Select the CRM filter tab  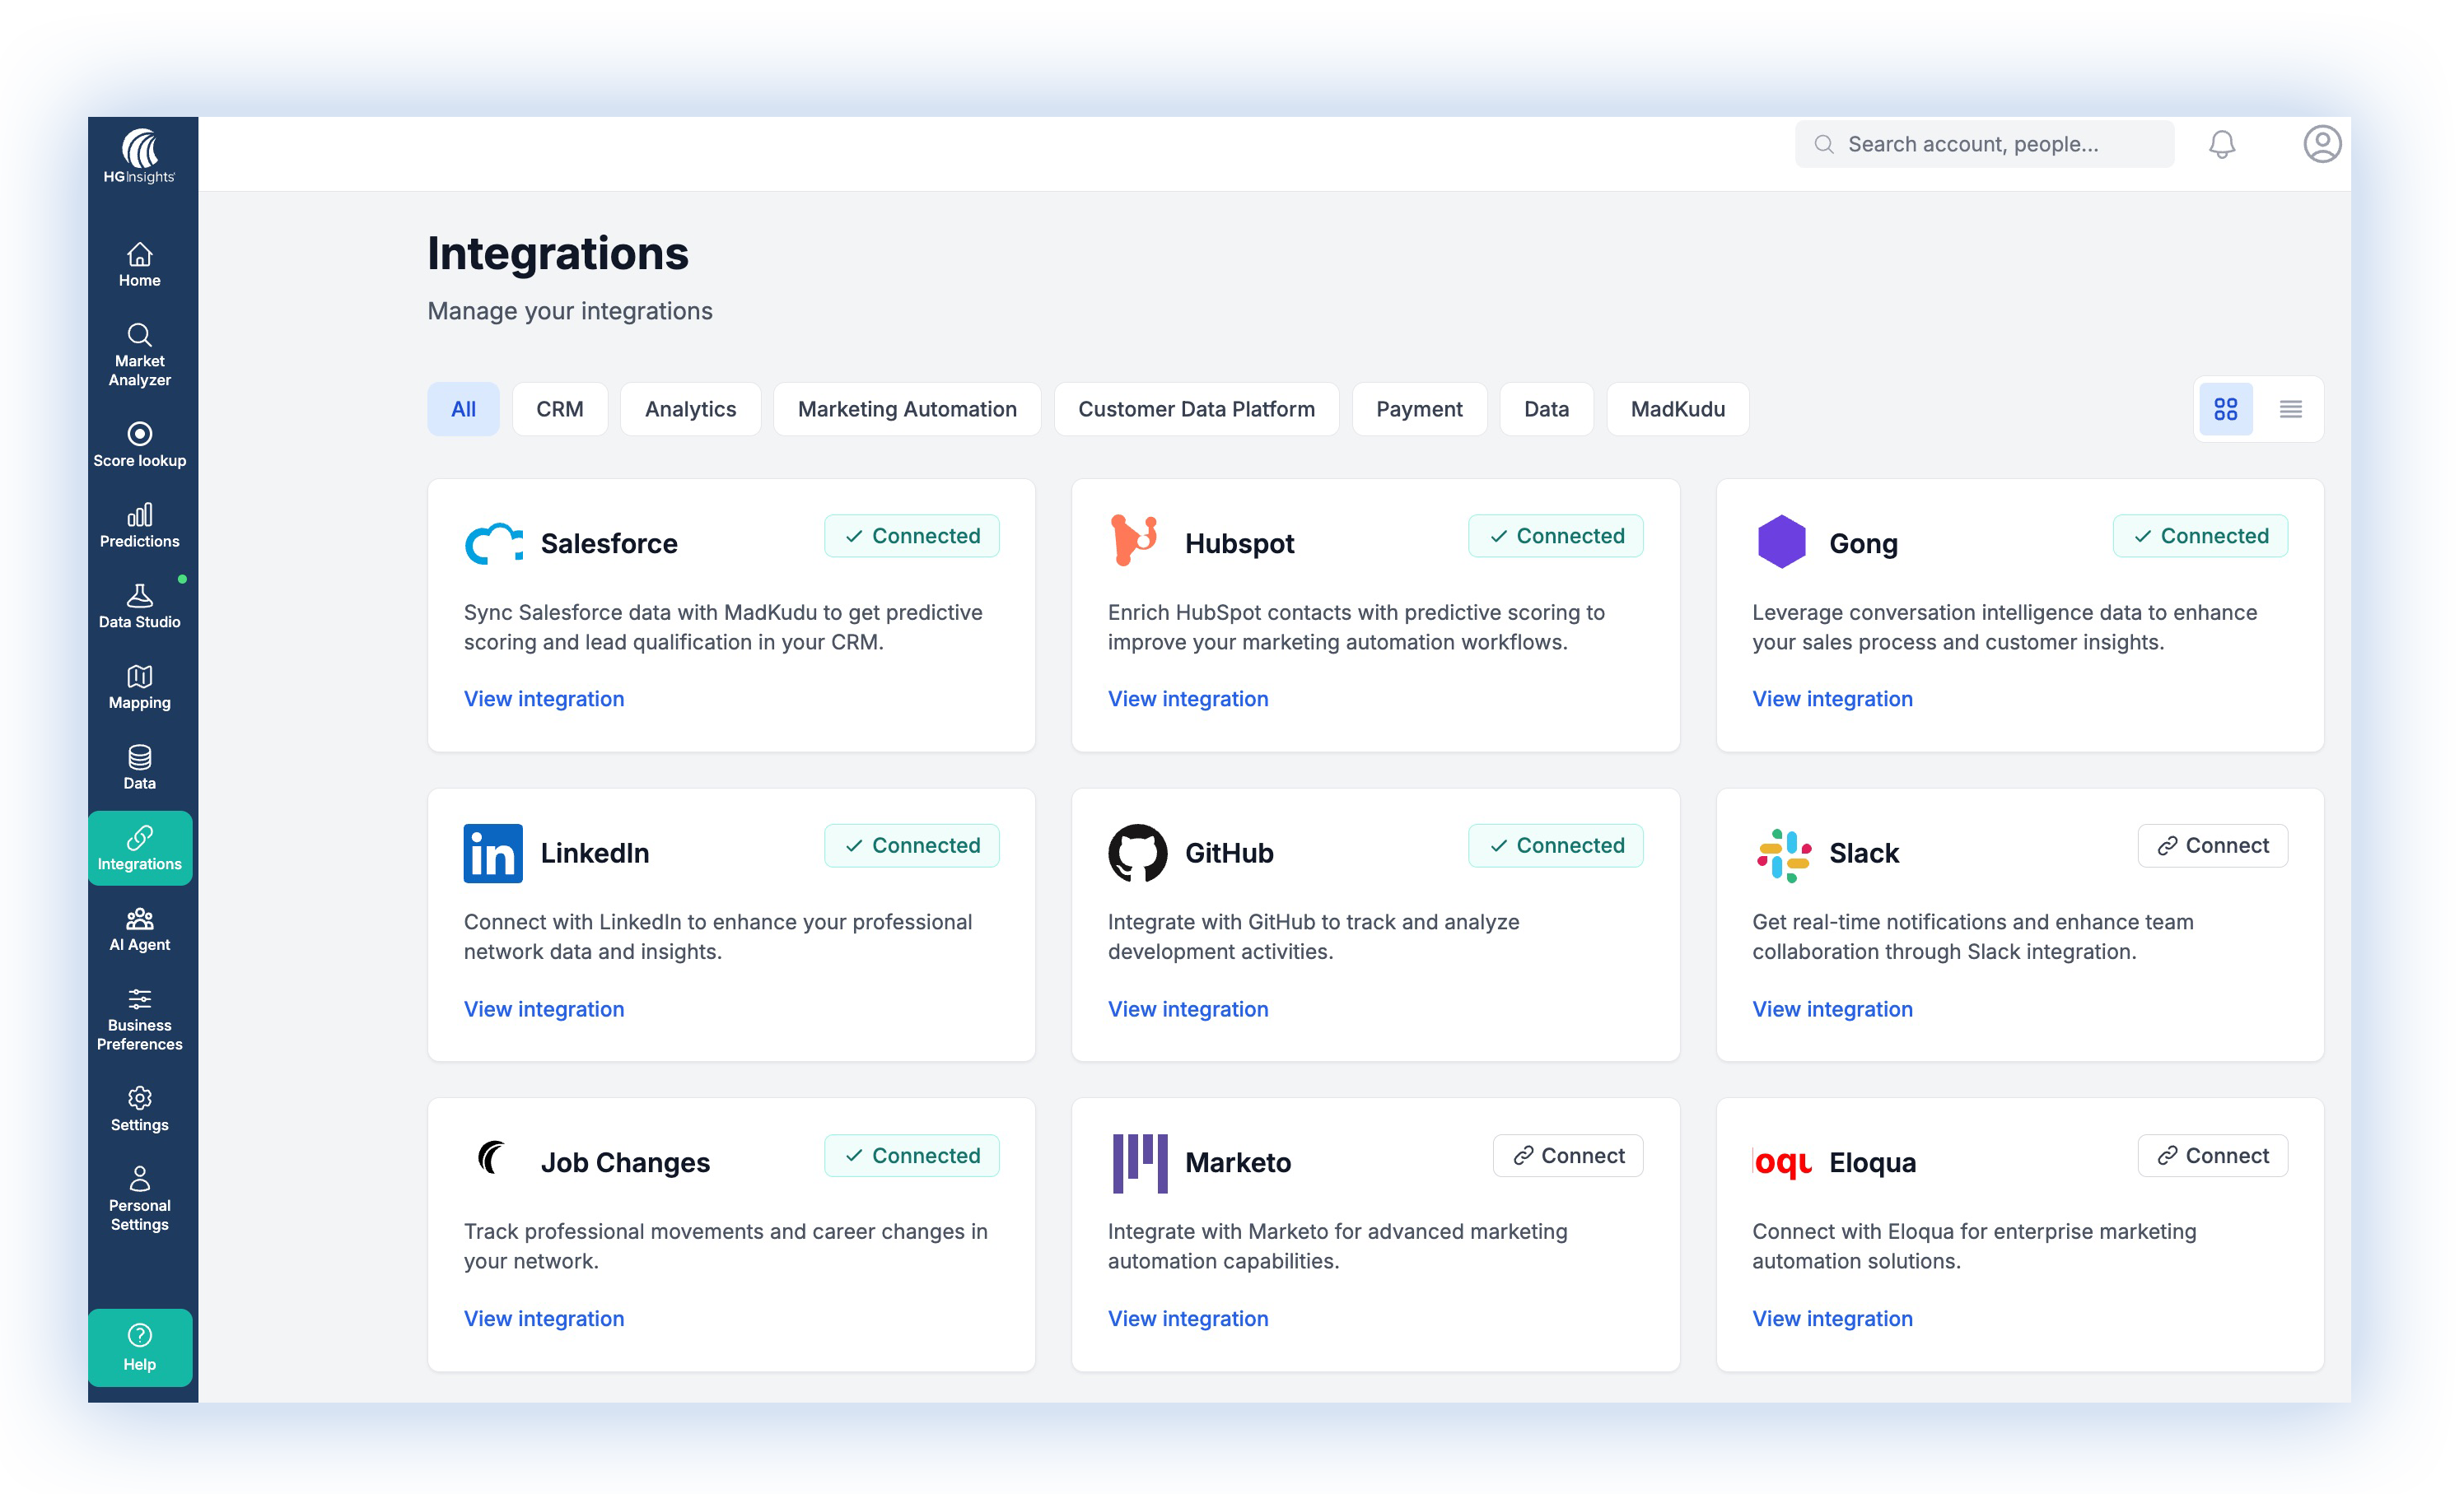coord(559,409)
